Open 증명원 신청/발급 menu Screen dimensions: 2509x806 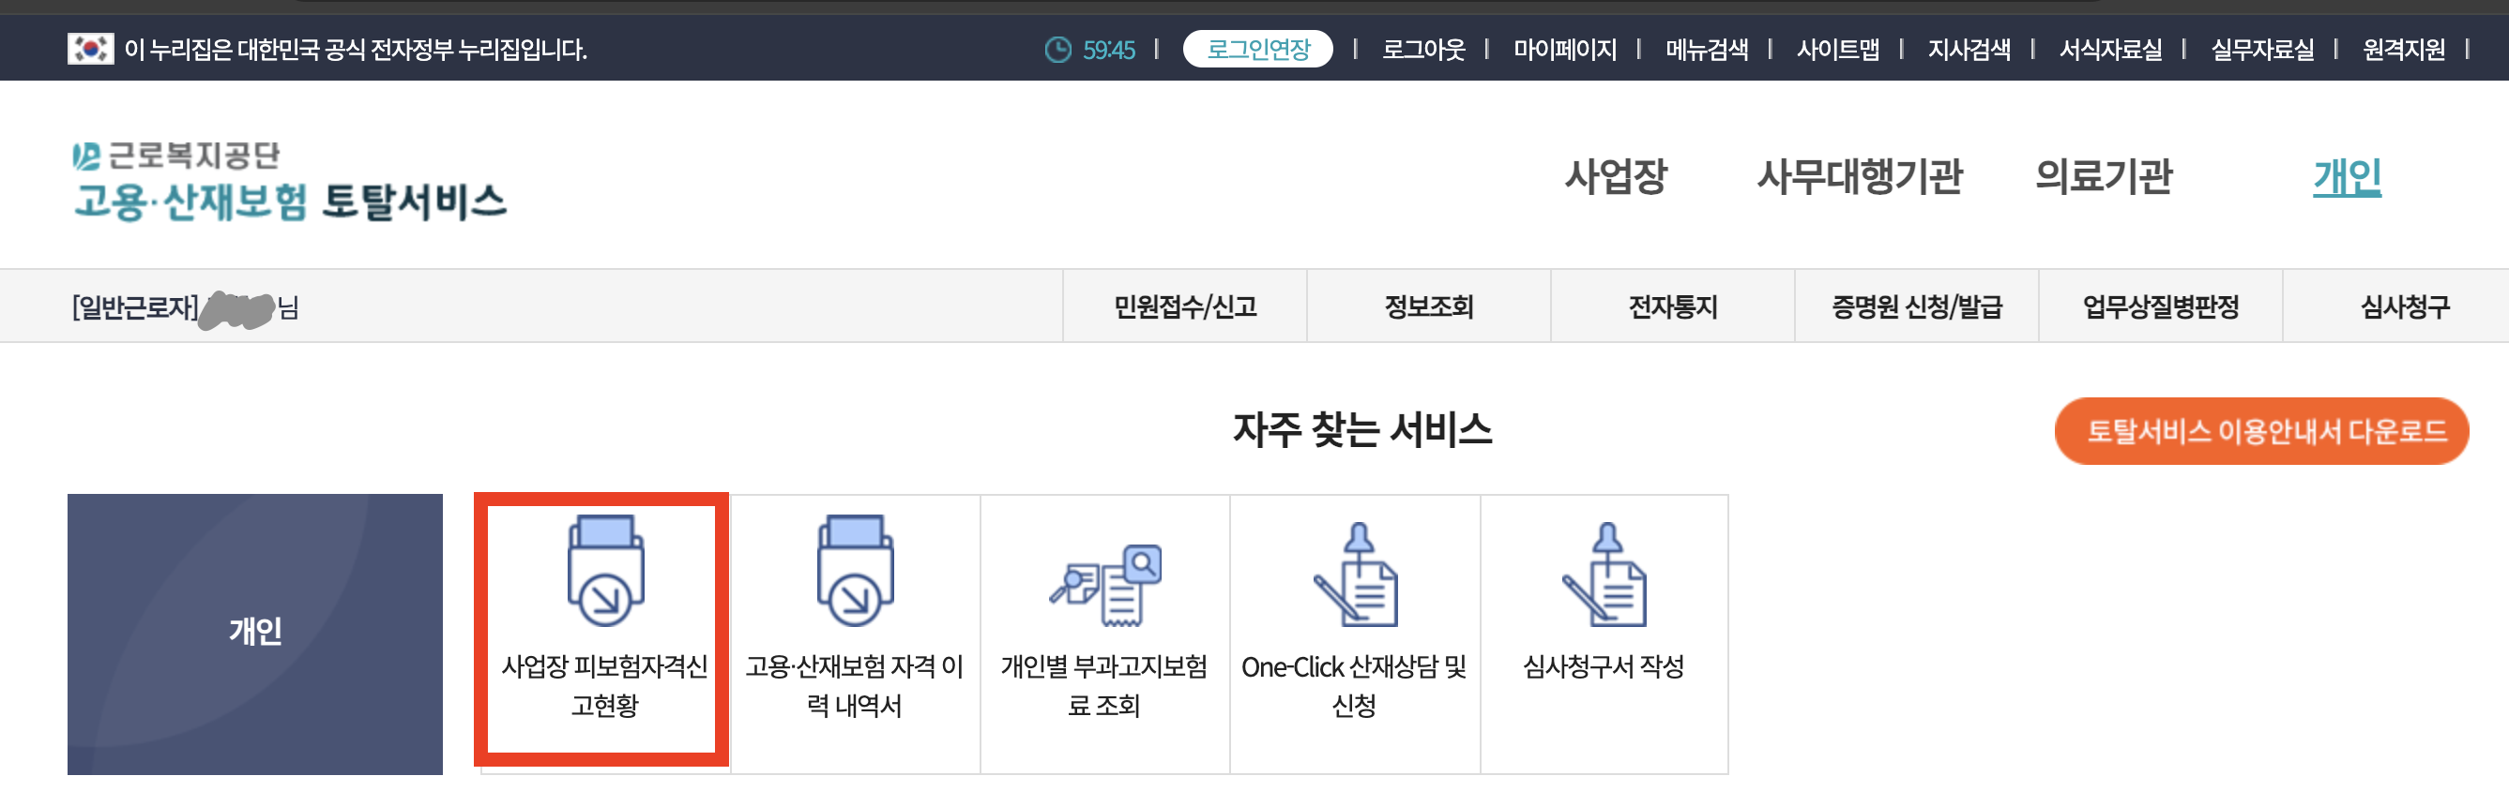[1917, 306]
